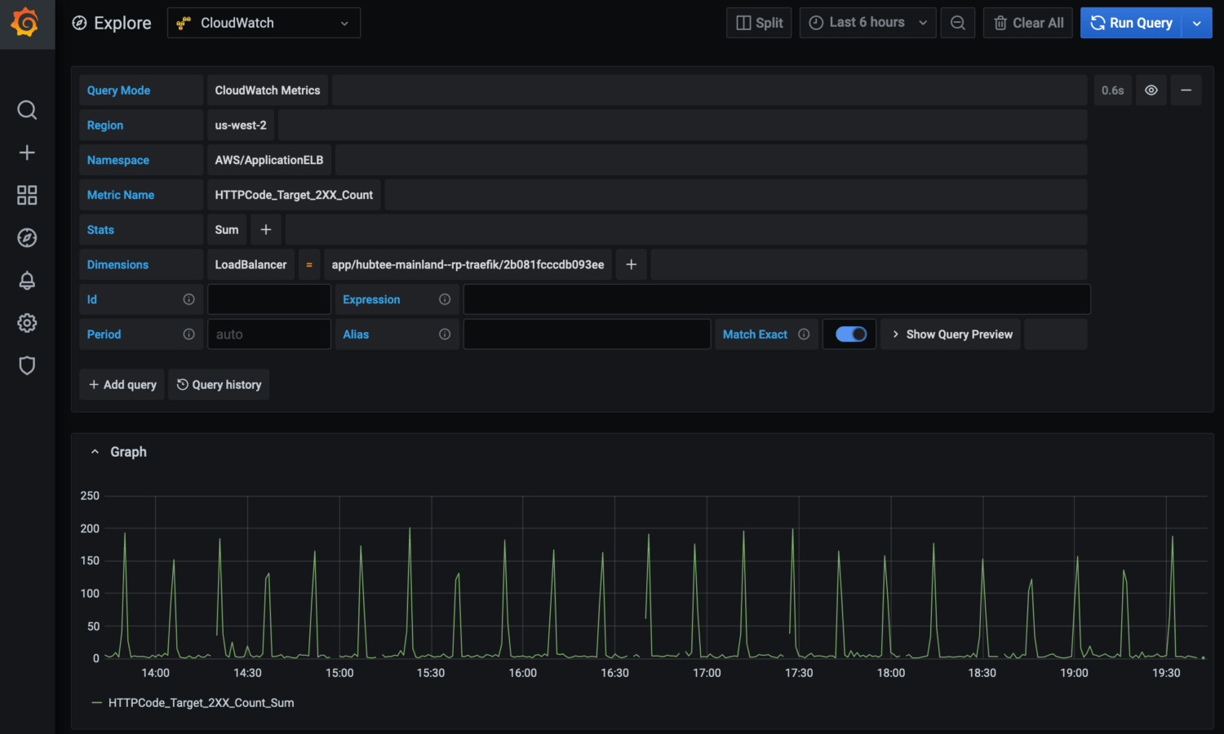Screen dimensions: 1224x734
Task: Click the zoom out magnifier icon
Action: (958, 23)
